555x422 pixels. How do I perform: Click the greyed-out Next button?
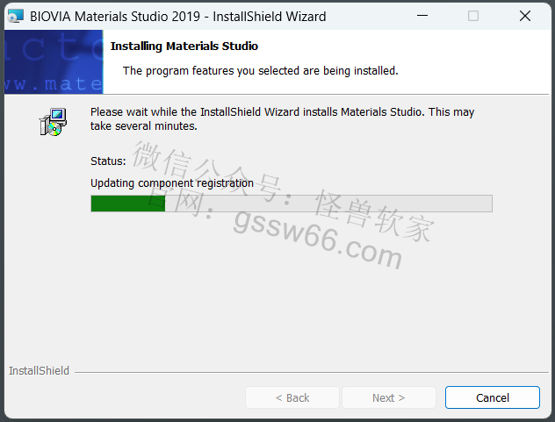[x=389, y=397]
